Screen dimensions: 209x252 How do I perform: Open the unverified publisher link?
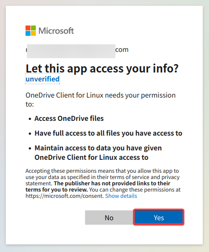tap(43, 79)
